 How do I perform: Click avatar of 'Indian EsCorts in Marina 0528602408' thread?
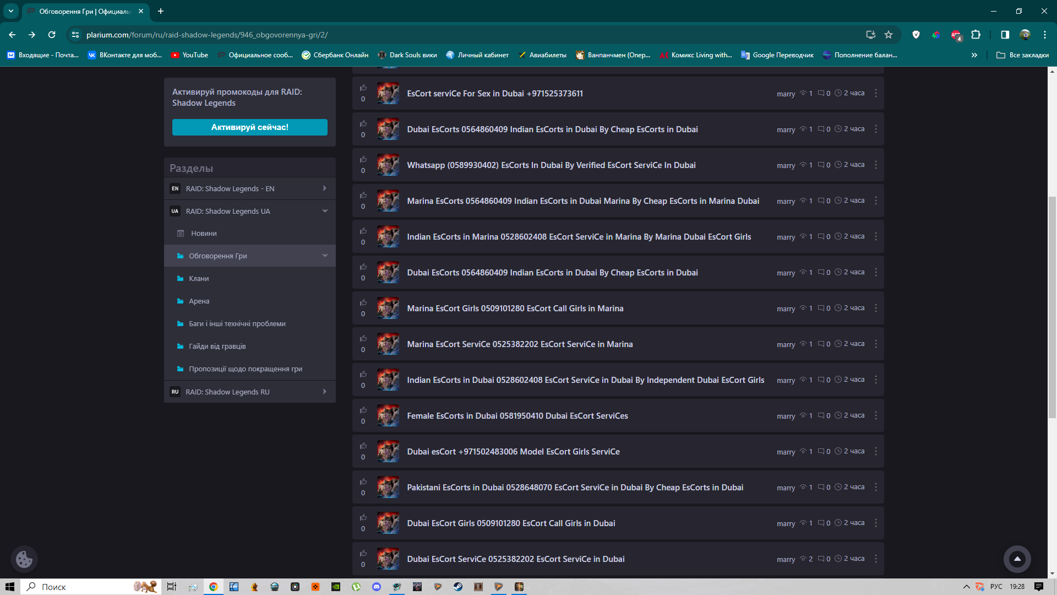click(388, 236)
